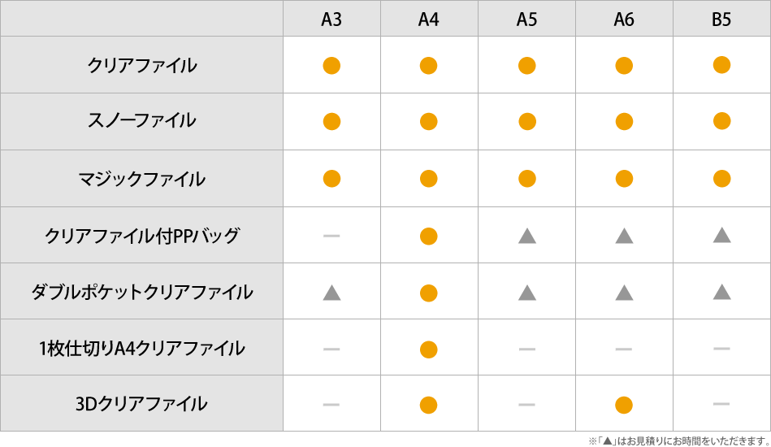Click the orange circle for スノーファイル A5
This screenshot has width=771, height=447.
click(527, 121)
